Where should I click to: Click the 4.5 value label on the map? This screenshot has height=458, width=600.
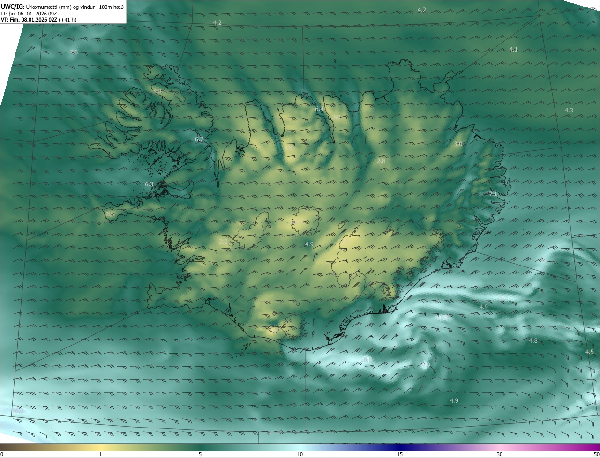tap(589, 352)
